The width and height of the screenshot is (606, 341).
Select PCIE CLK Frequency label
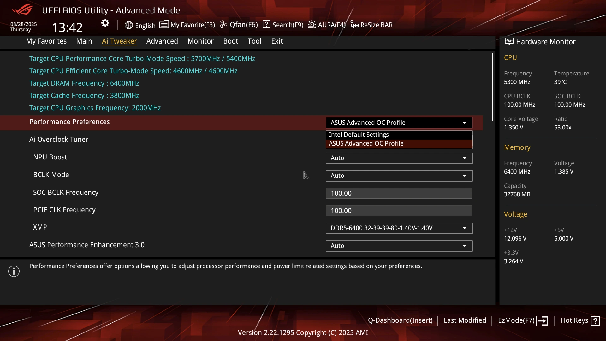click(64, 210)
